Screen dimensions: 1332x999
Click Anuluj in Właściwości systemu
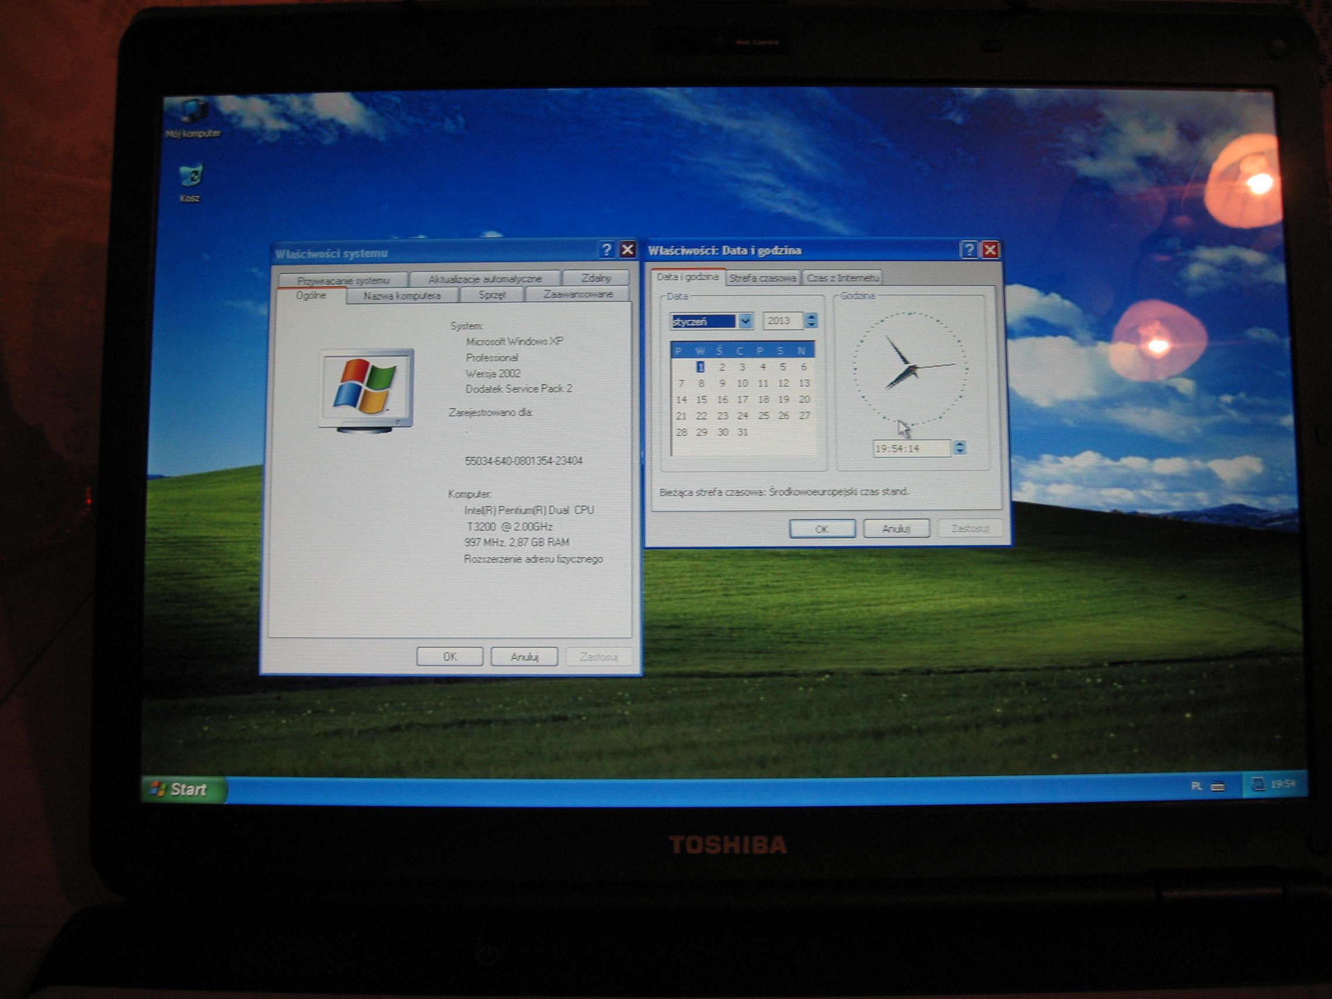524,657
